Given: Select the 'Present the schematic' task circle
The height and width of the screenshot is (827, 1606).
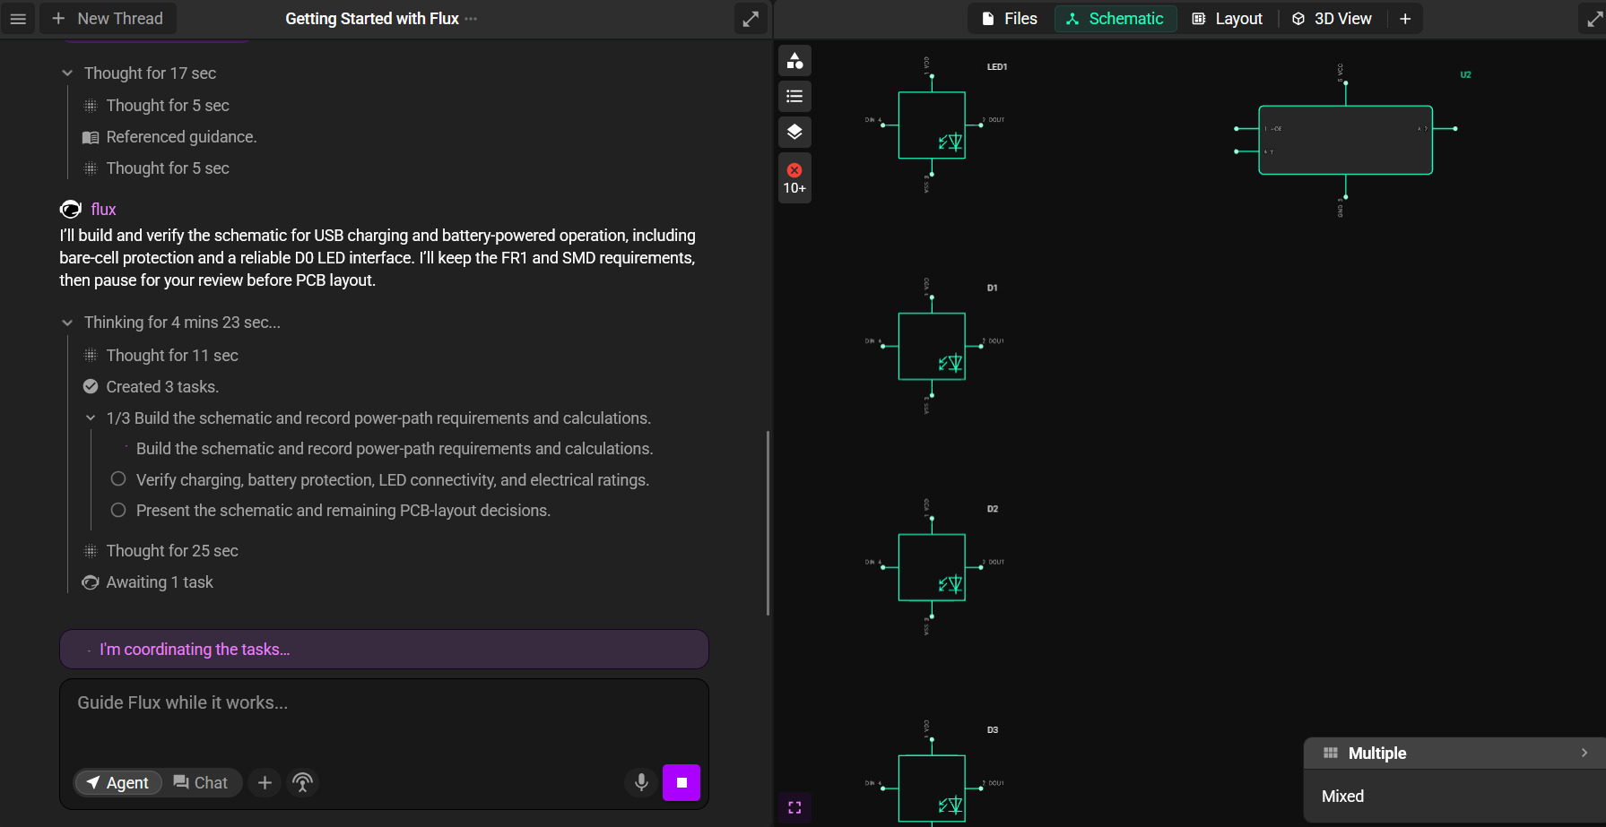Looking at the screenshot, I should tap(118, 510).
